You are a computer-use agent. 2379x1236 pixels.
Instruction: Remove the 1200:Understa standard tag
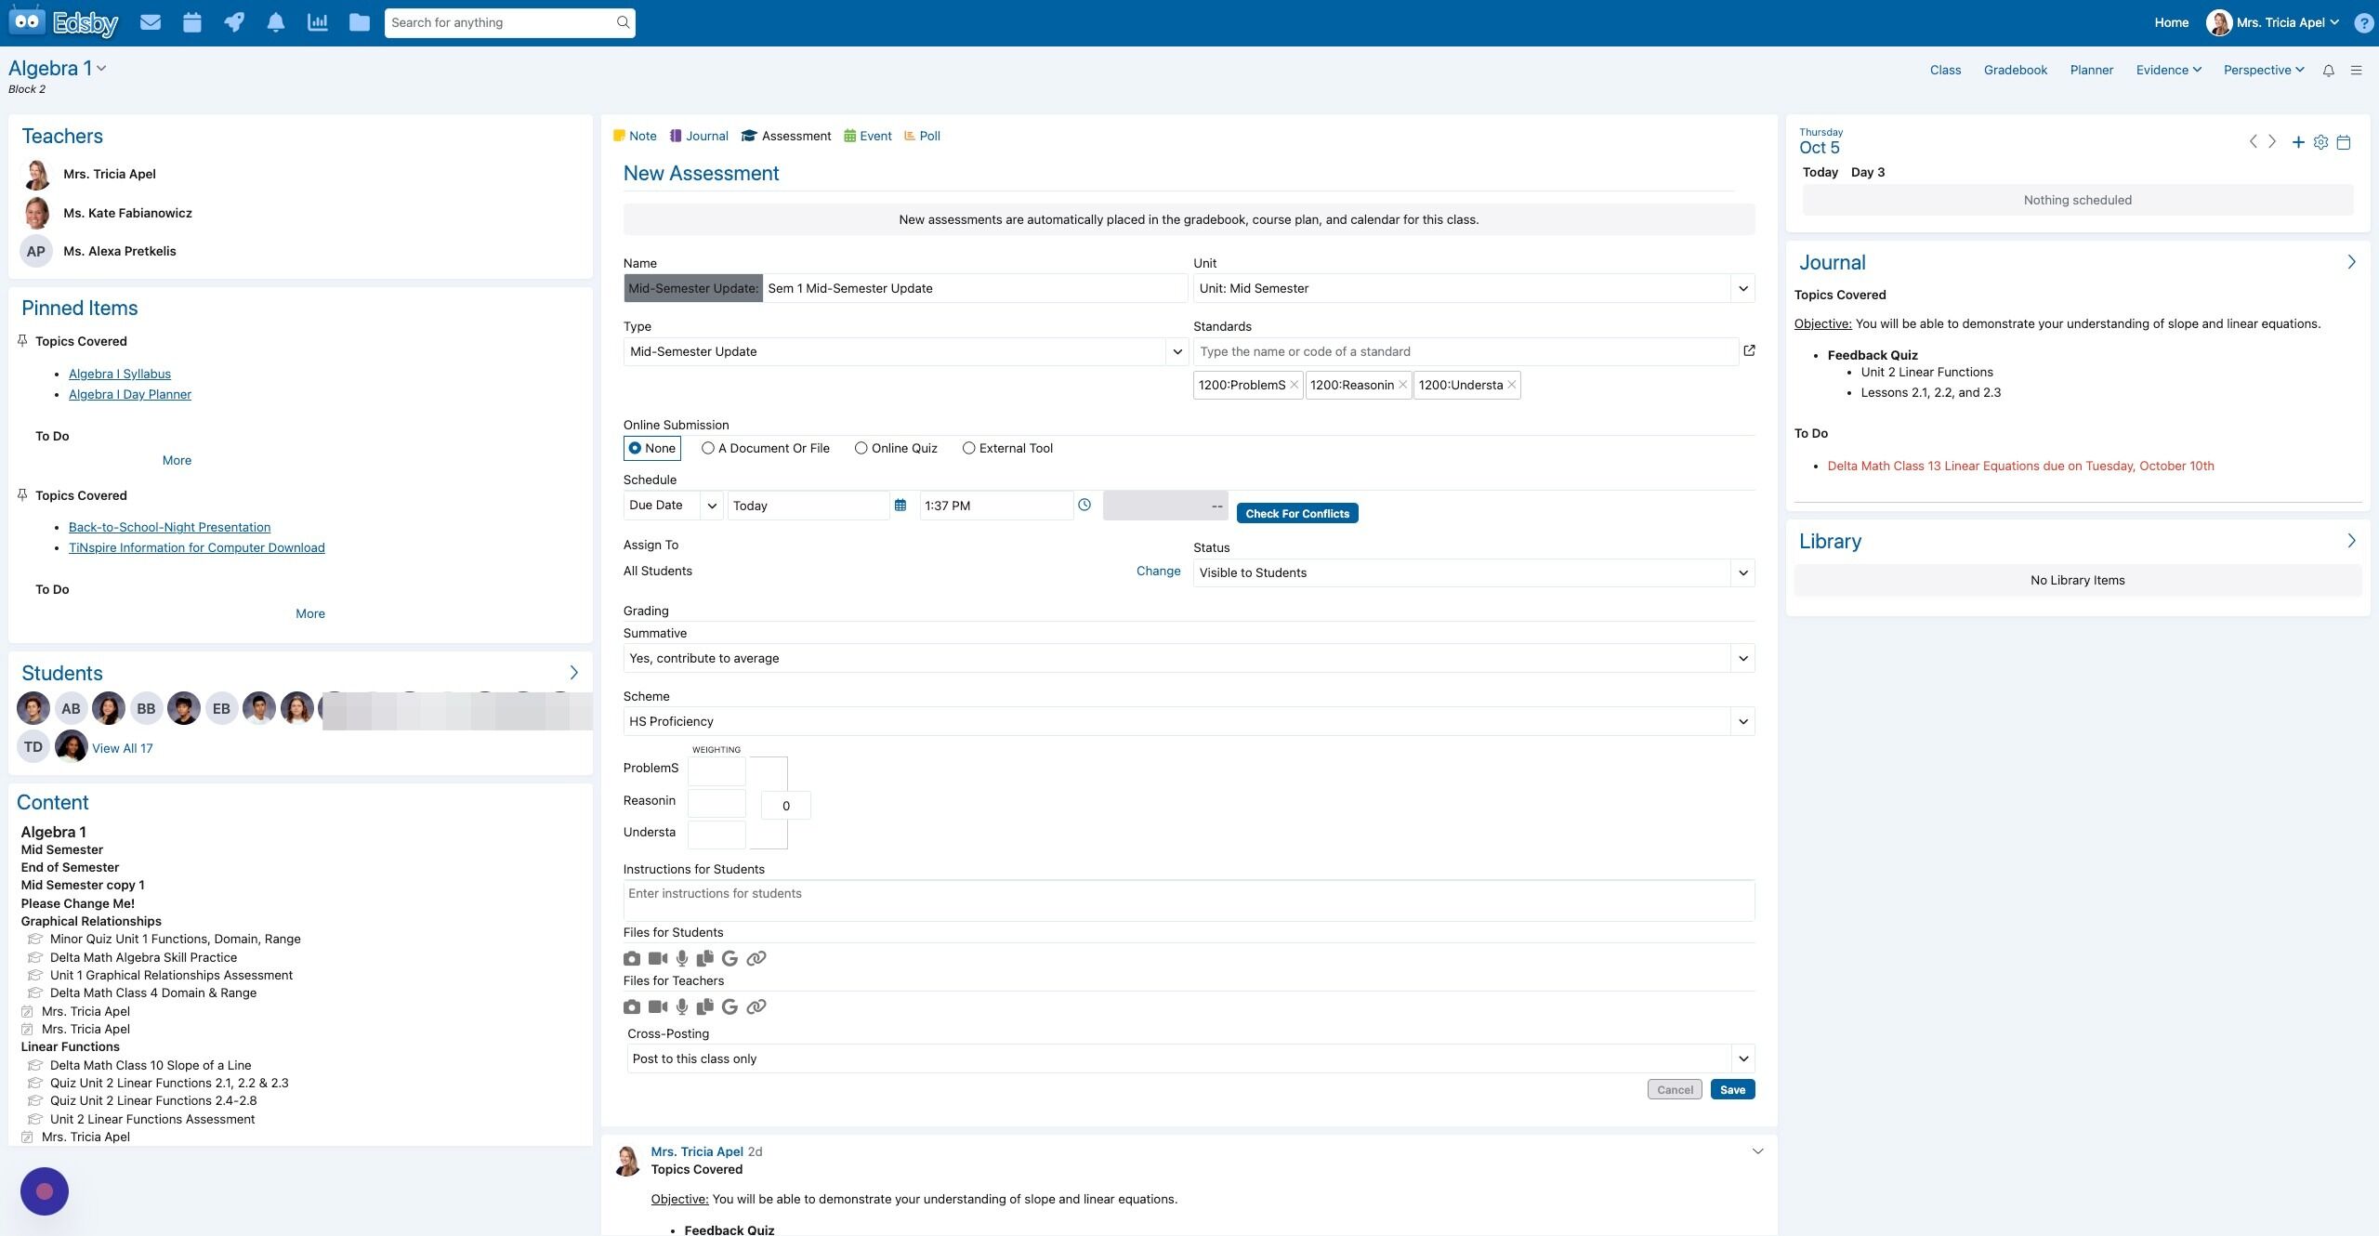click(1512, 385)
